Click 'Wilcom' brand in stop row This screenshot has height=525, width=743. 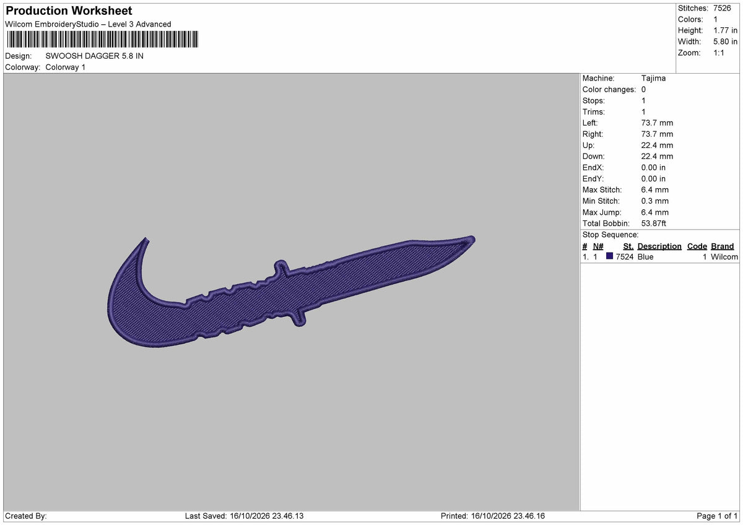point(724,257)
